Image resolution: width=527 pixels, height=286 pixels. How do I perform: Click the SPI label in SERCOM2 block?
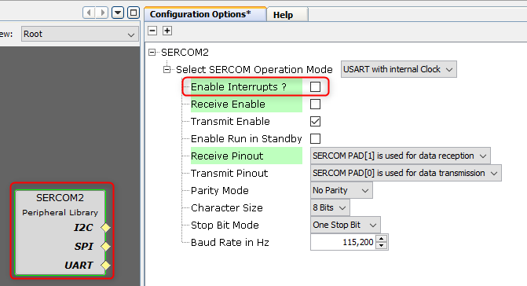(84, 247)
